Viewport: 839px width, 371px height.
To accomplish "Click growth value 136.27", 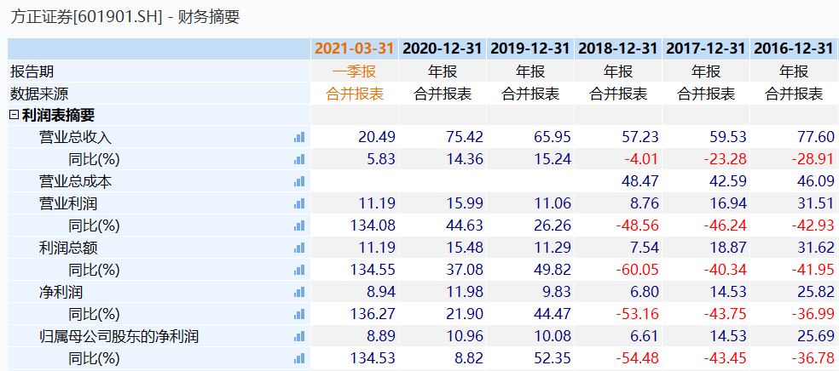I will tap(373, 315).
